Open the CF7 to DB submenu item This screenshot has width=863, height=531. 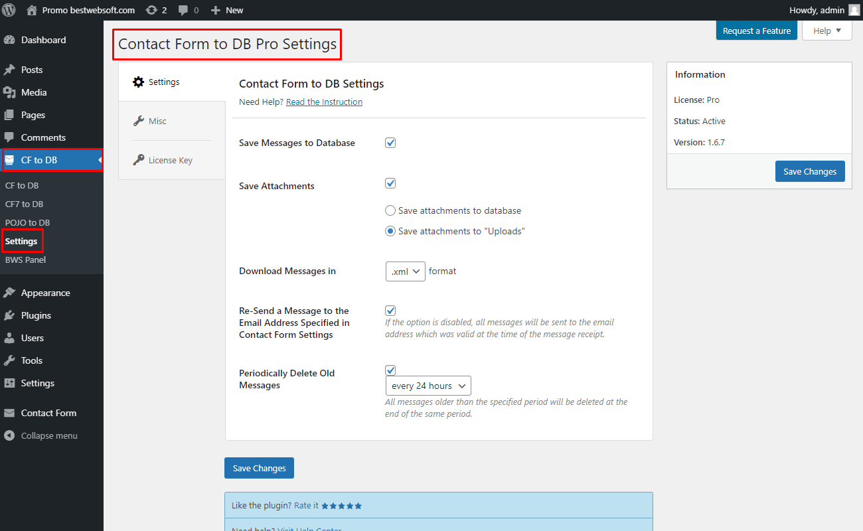coord(25,204)
